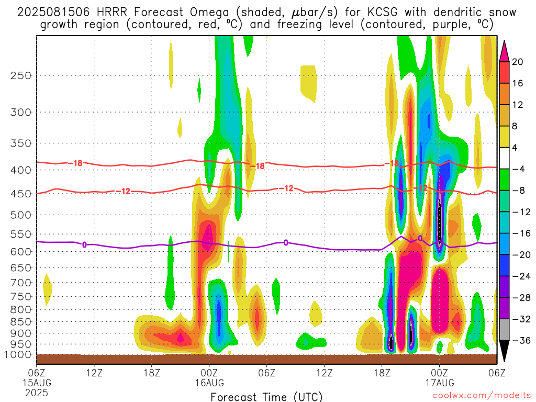536x402 pixels.
Task: Click the 00Z tick above 17AUG
Action: (440, 373)
